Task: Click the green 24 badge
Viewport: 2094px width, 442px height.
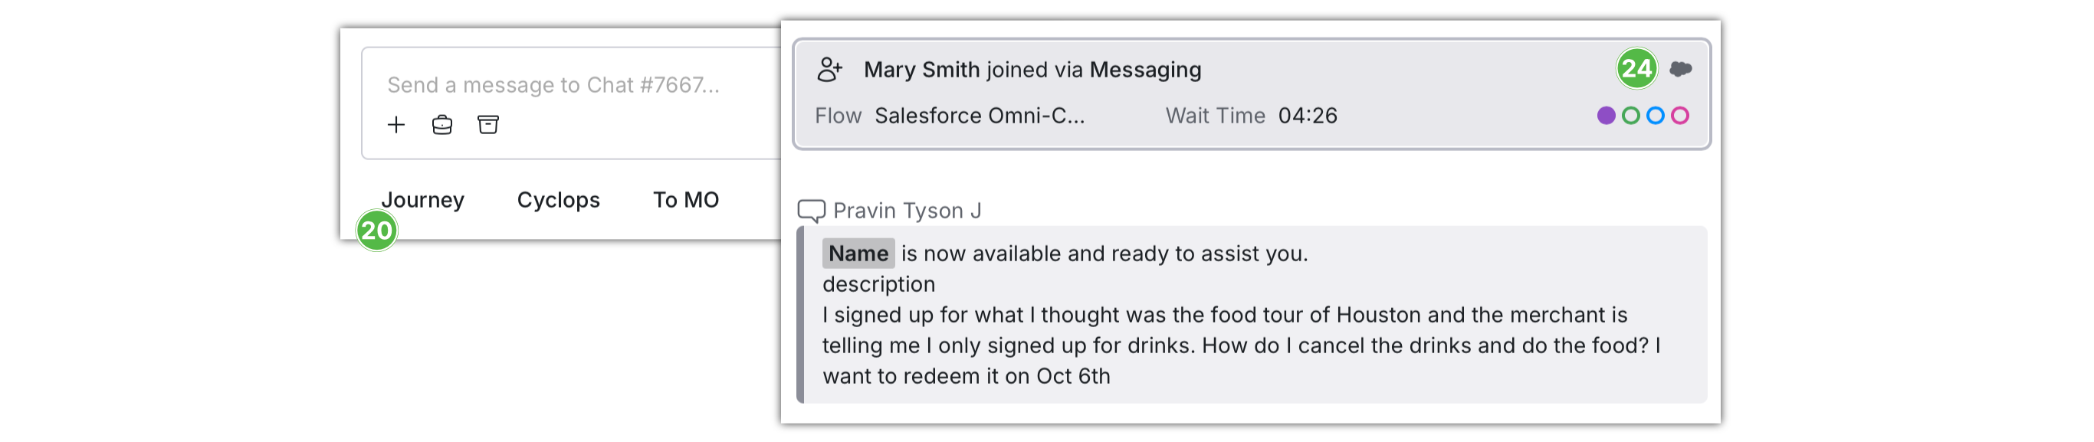Action: [1636, 68]
